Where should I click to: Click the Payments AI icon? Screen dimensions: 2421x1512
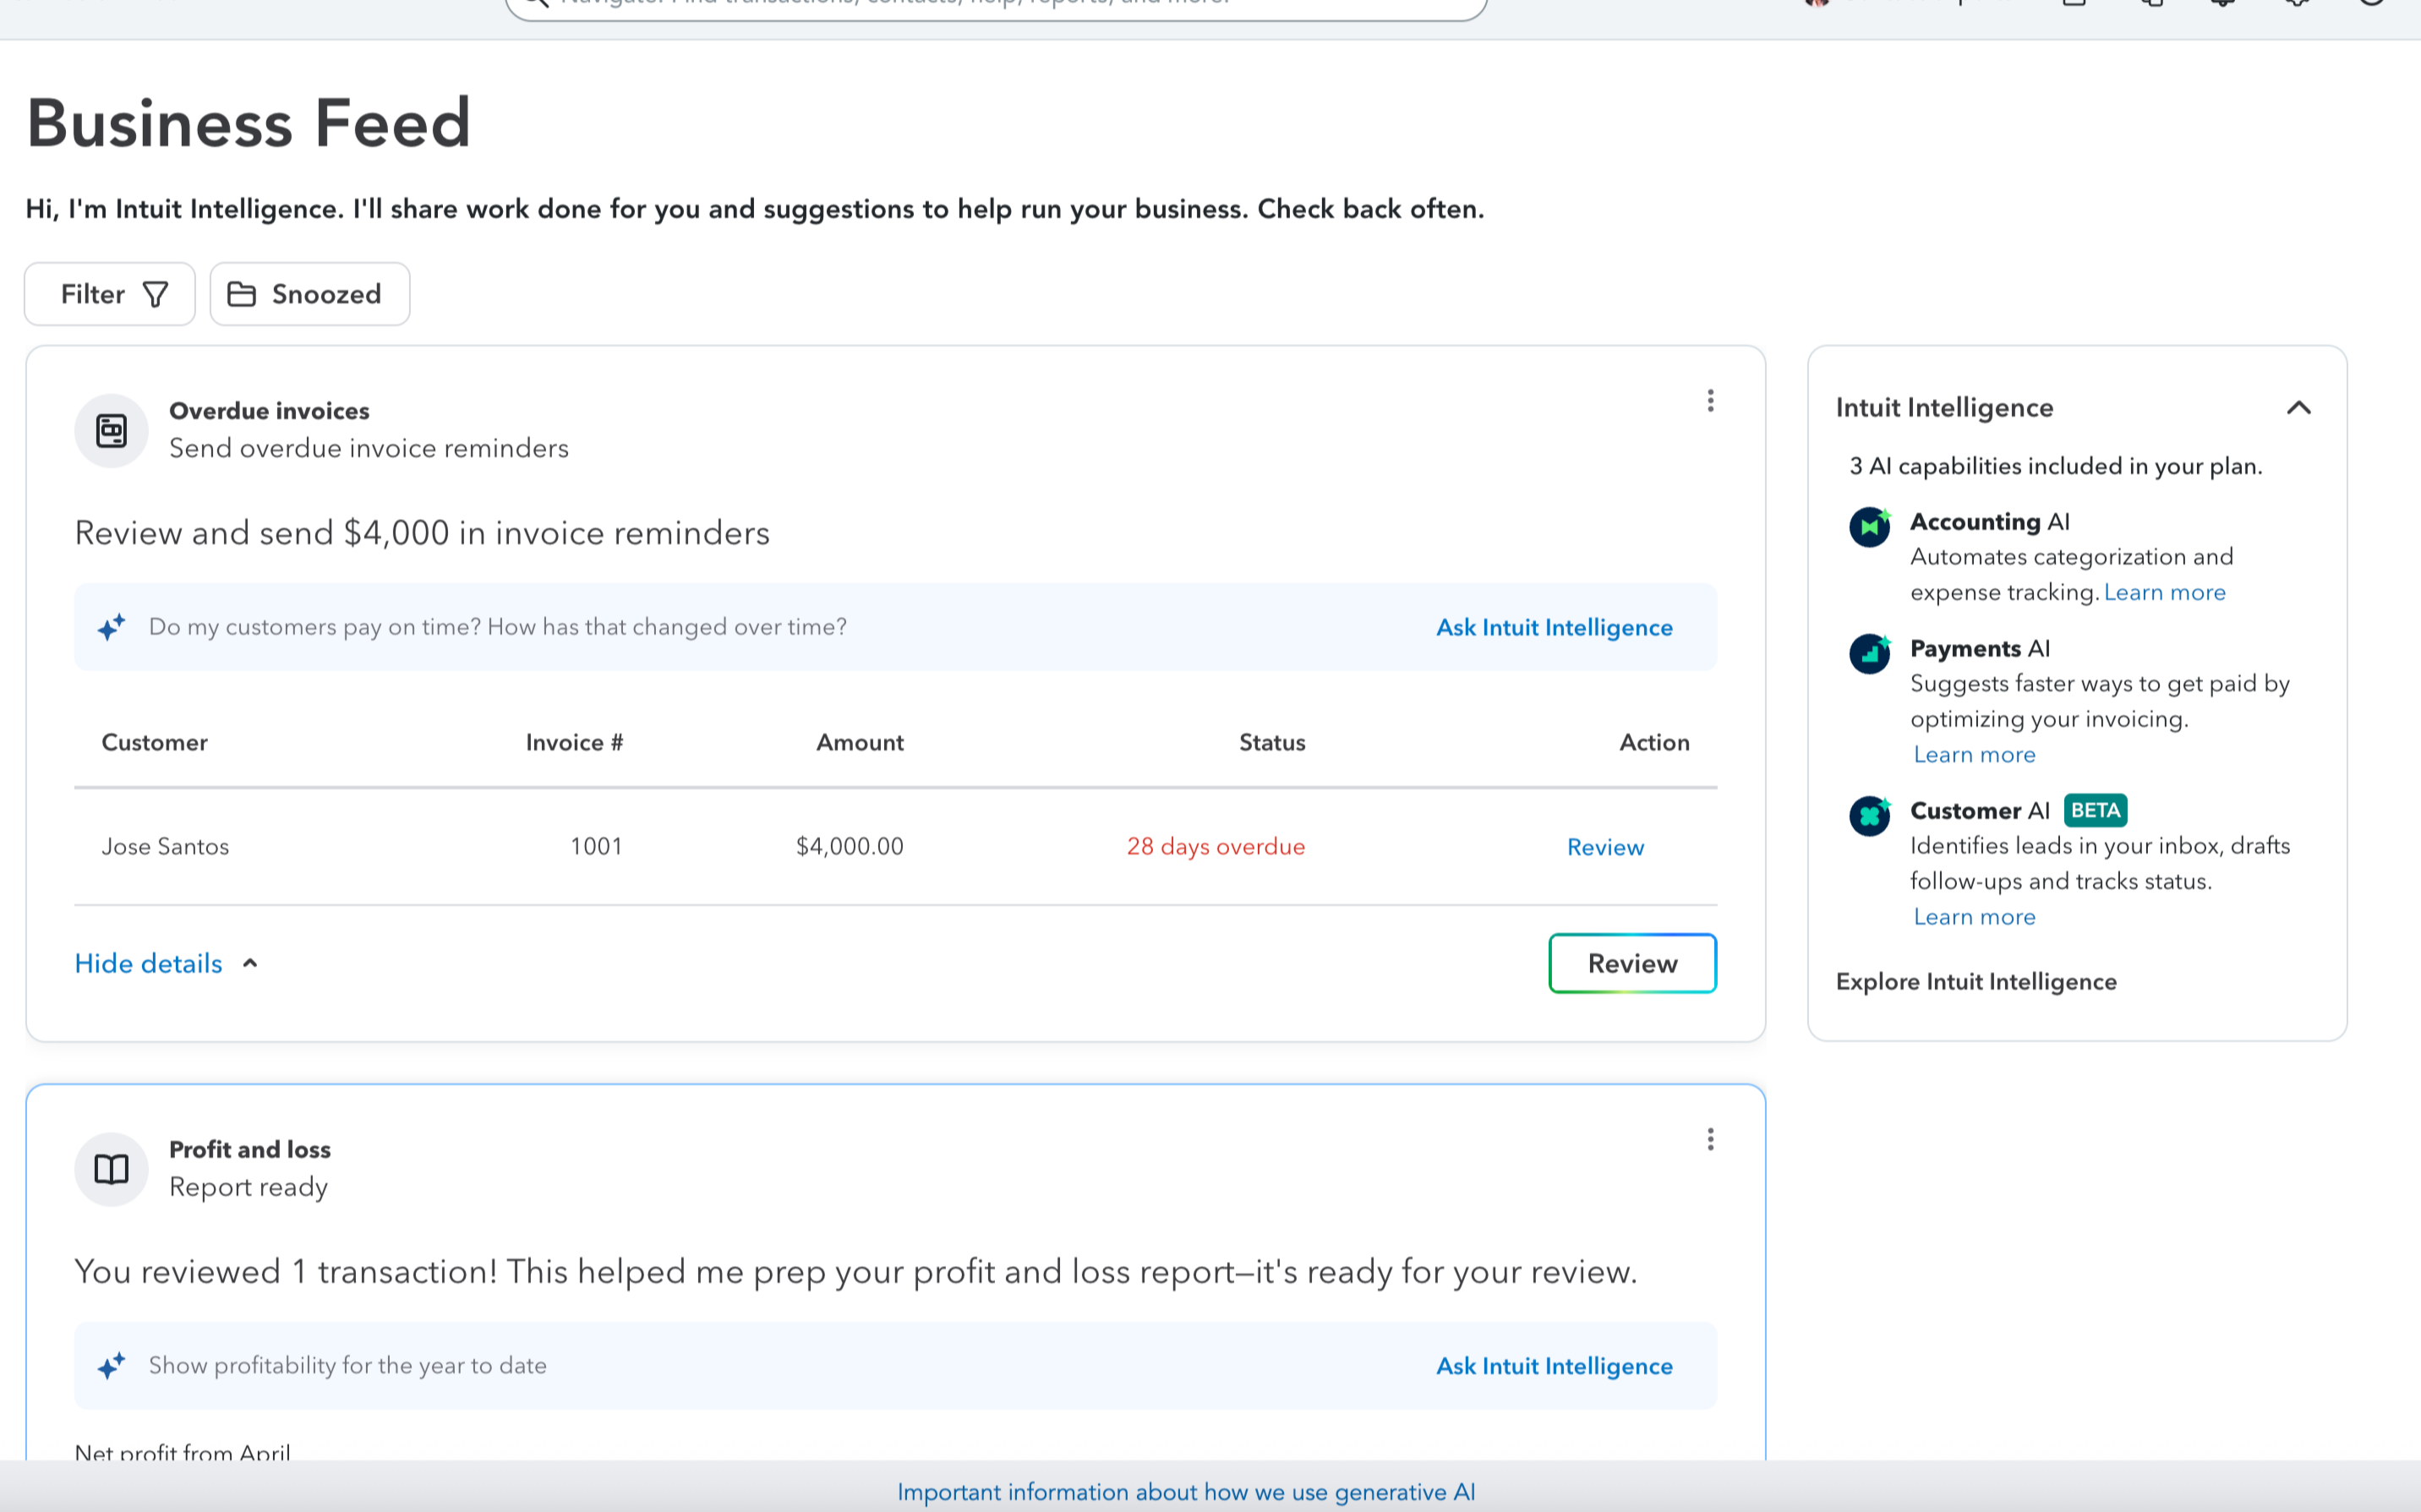coord(1869,654)
